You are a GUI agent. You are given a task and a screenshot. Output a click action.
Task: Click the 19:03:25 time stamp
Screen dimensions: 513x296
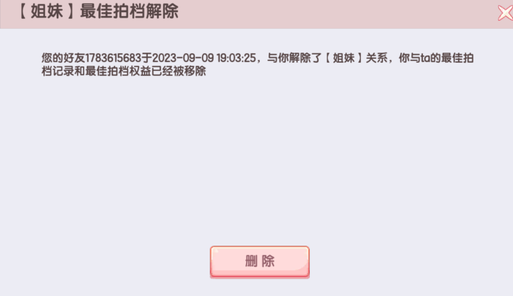236,58
